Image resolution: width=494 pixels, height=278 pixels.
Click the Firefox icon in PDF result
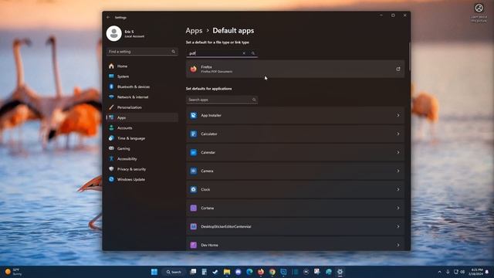(x=194, y=69)
